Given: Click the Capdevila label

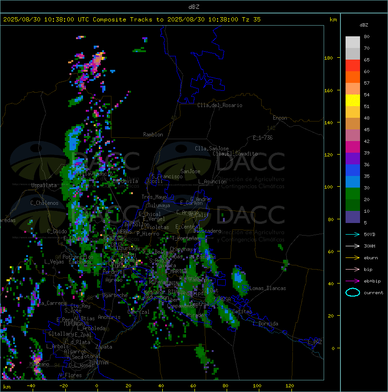Looking at the screenshot, I should click(125, 181).
